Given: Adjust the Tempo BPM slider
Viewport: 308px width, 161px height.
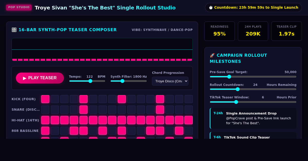Looking at the screenshot, I should 87,81.
